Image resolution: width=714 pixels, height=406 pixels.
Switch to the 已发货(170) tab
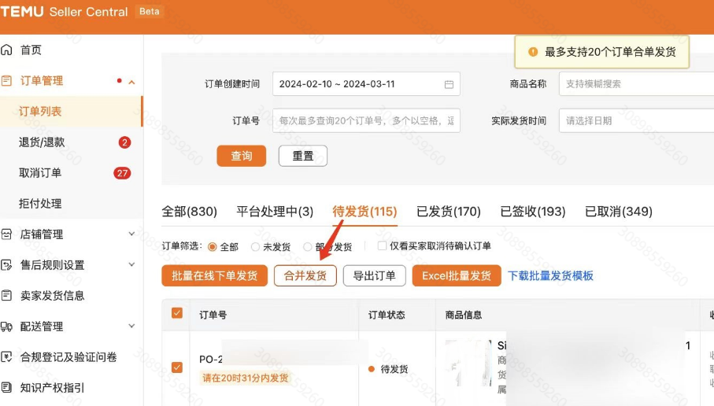(448, 212)
